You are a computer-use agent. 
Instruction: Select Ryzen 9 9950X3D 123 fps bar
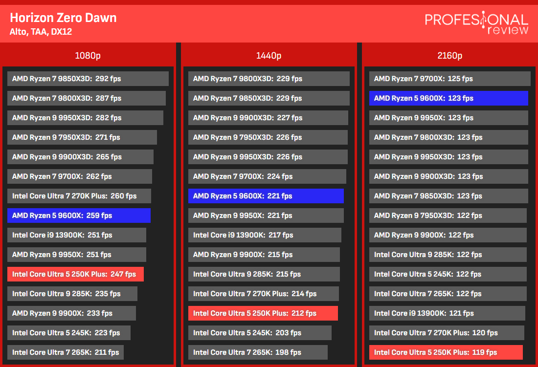click(448, 156)
